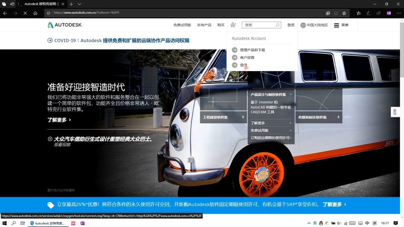Open the hamburger 菜单 icon

[x=337, y=25]
